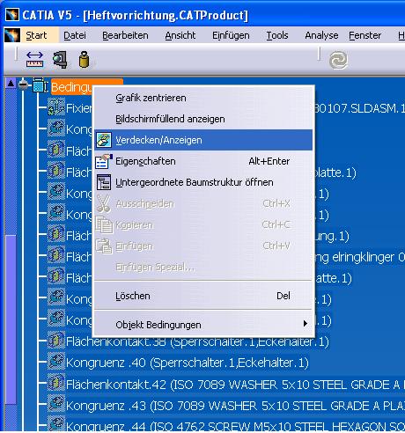This screenshot has width=405, height=433.
Task: Select Untergeordnete Baumstruktur öffnen
Action: point(203,182)
